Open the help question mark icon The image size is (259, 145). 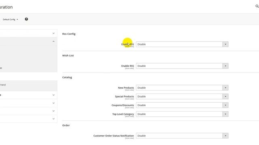(26, 19)
